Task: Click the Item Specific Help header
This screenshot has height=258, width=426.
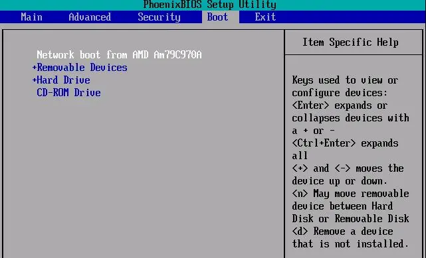Action: [x=350, y=42]
